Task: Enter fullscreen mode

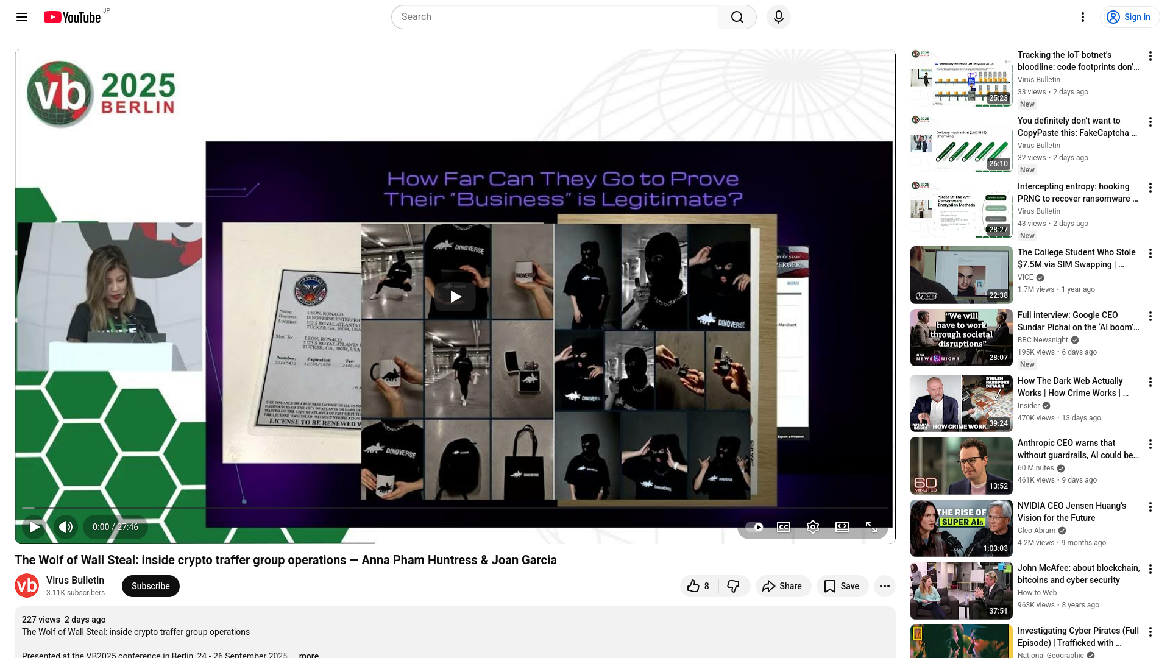Action: point(871,527)
